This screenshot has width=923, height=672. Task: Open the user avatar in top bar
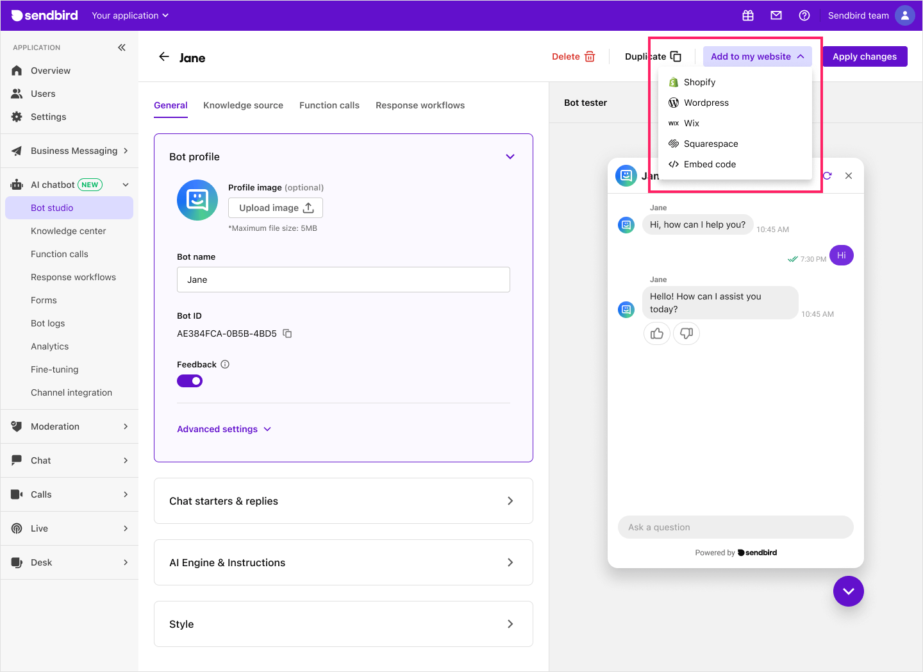point(905,15)
